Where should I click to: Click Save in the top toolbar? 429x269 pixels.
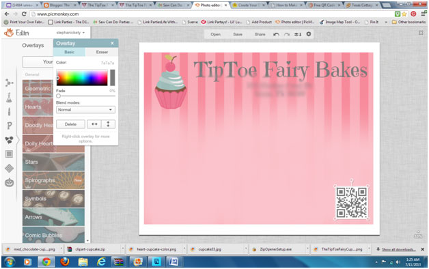[x=238, y=34]
